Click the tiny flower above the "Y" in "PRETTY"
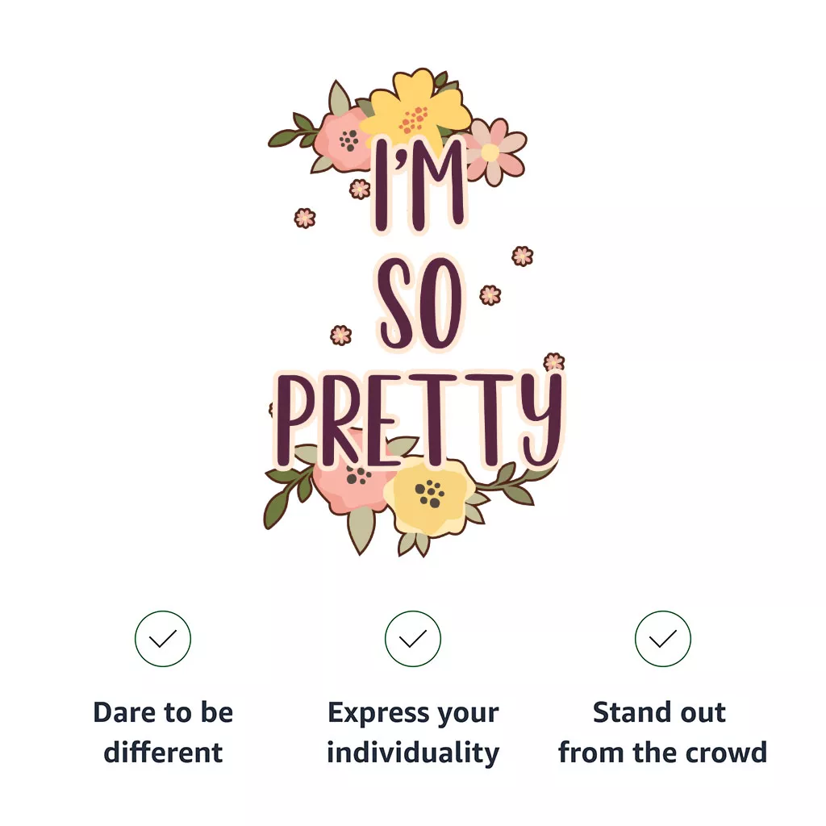Image resolution: width=826 pixels, height=826 pixels. [554, 362]
